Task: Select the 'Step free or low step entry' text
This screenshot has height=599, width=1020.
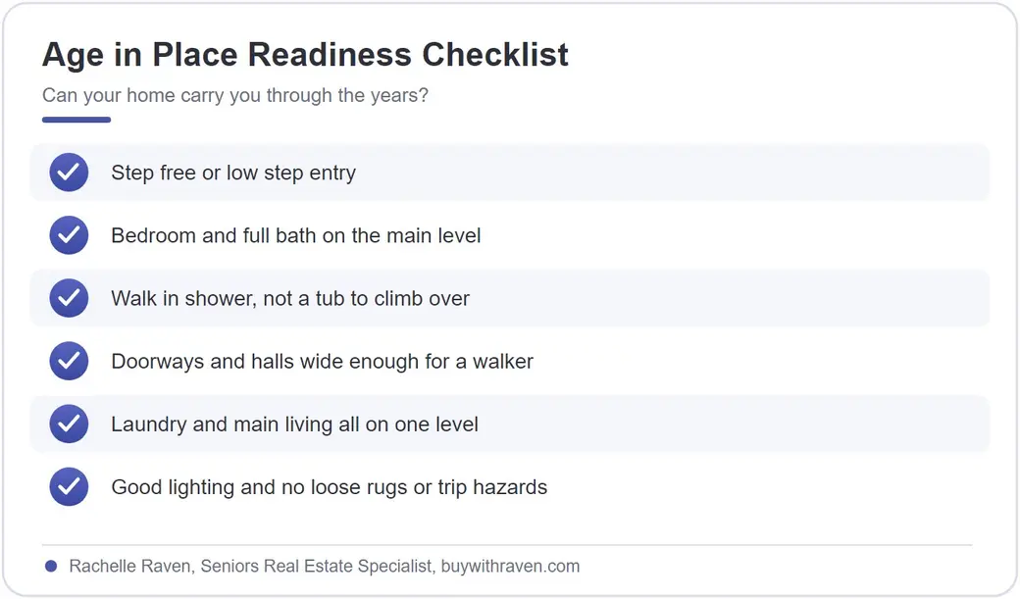Action: pos(233,173)
